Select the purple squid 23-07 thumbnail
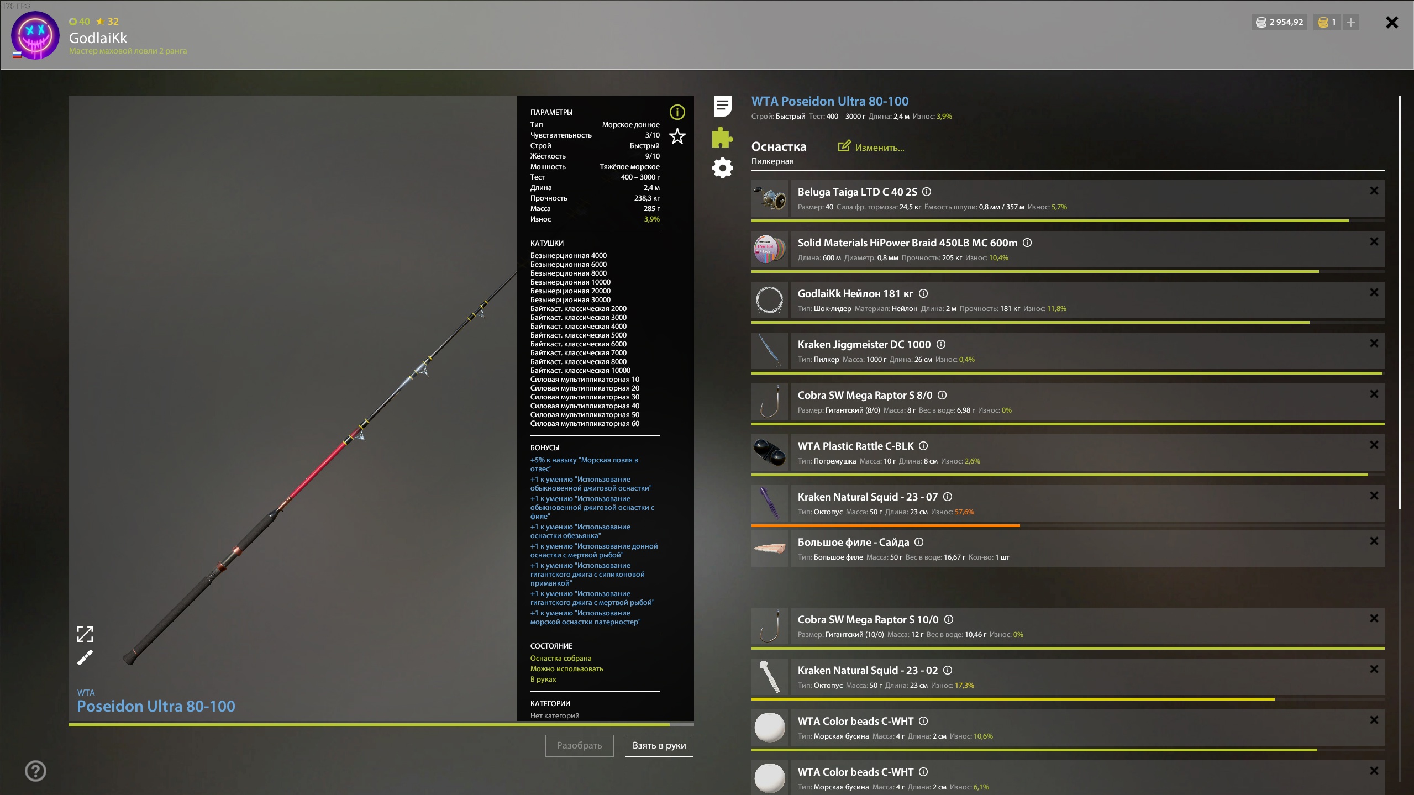Image resolution: width=1414 pixels, height=795 pixels. click(769, 503)
